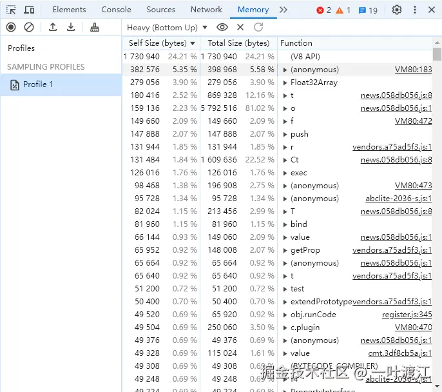
Task: Expand the push function row
Action: pyautogui.click(x=285, y=135)
